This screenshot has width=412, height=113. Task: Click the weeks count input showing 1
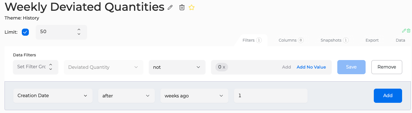point(271,96)
